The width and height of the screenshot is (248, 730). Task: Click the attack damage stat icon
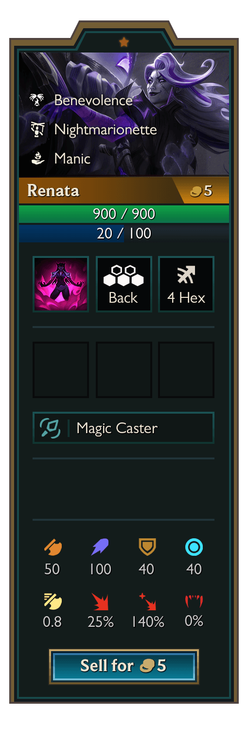pyautogui.click(x=52, y=548)
